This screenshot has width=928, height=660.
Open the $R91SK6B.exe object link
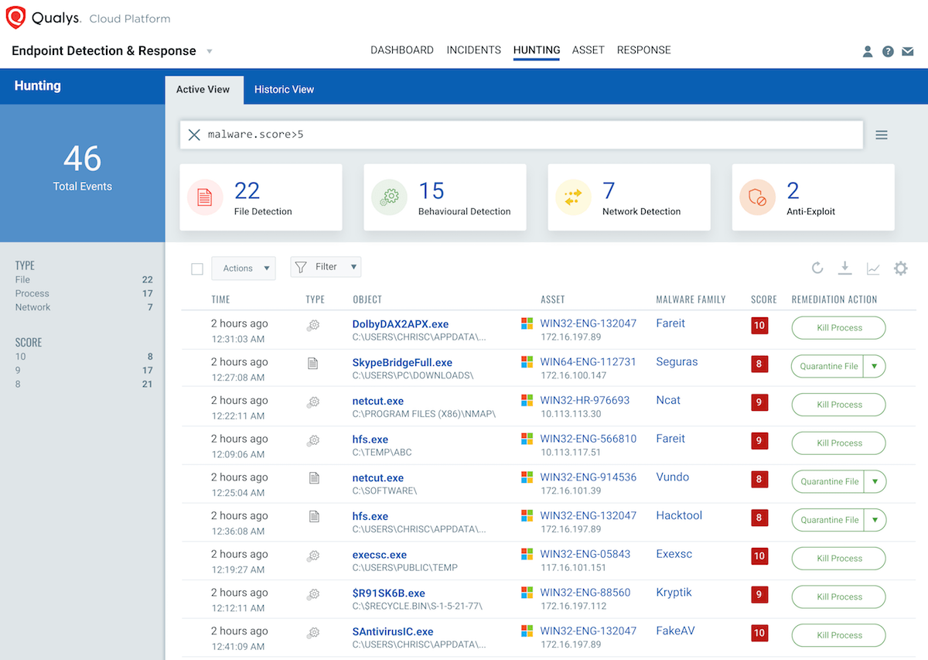pyautogui.click(x=389, y=593)
